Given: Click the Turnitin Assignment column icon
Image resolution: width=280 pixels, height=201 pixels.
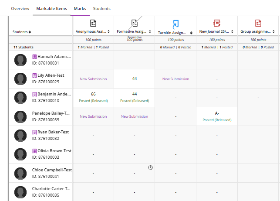Looking at the screenshot, I should (x=175, y=24).
